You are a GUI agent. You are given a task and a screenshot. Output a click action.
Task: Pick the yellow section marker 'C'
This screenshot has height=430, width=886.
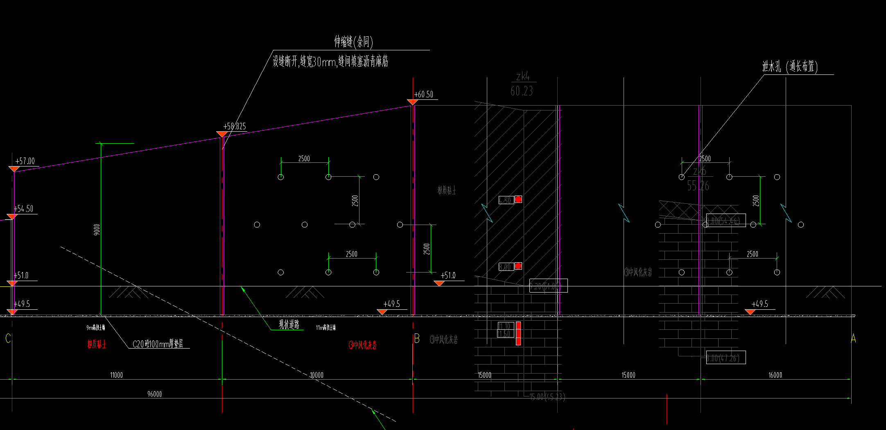click(x=8, y=338)
